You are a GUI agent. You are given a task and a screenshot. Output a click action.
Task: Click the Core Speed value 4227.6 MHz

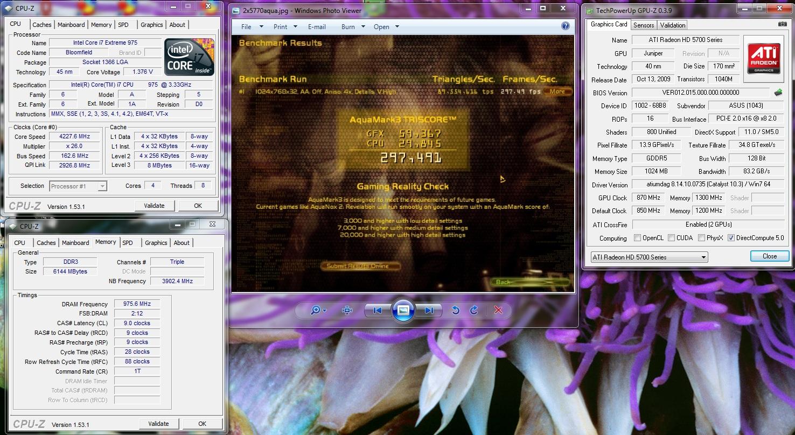click(75, 137)
